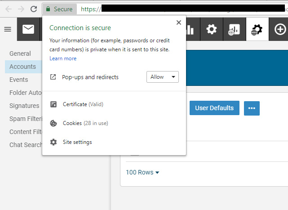Open the three-dots more actions menu

252,108
